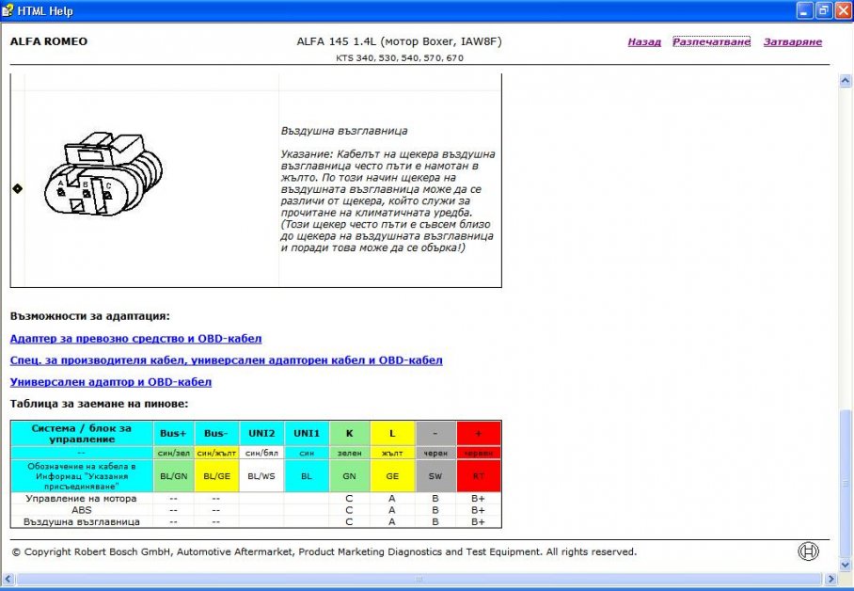Go back using the Назад link

coord(644,42)
